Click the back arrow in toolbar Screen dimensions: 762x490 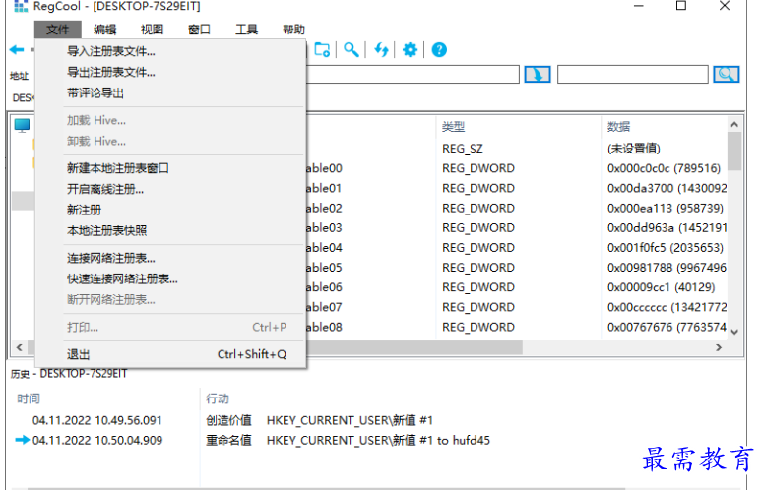click(16, 49)
